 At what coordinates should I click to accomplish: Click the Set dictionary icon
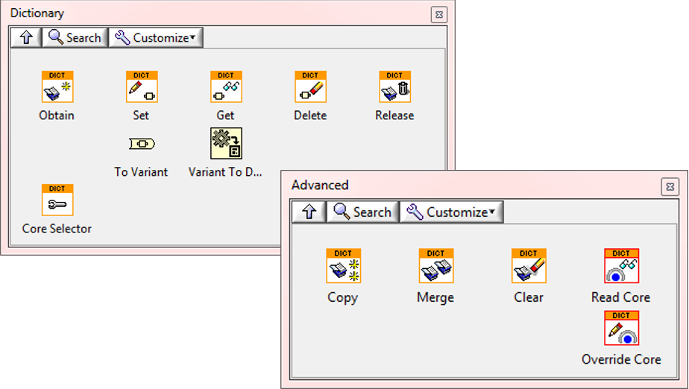[142, 87]
